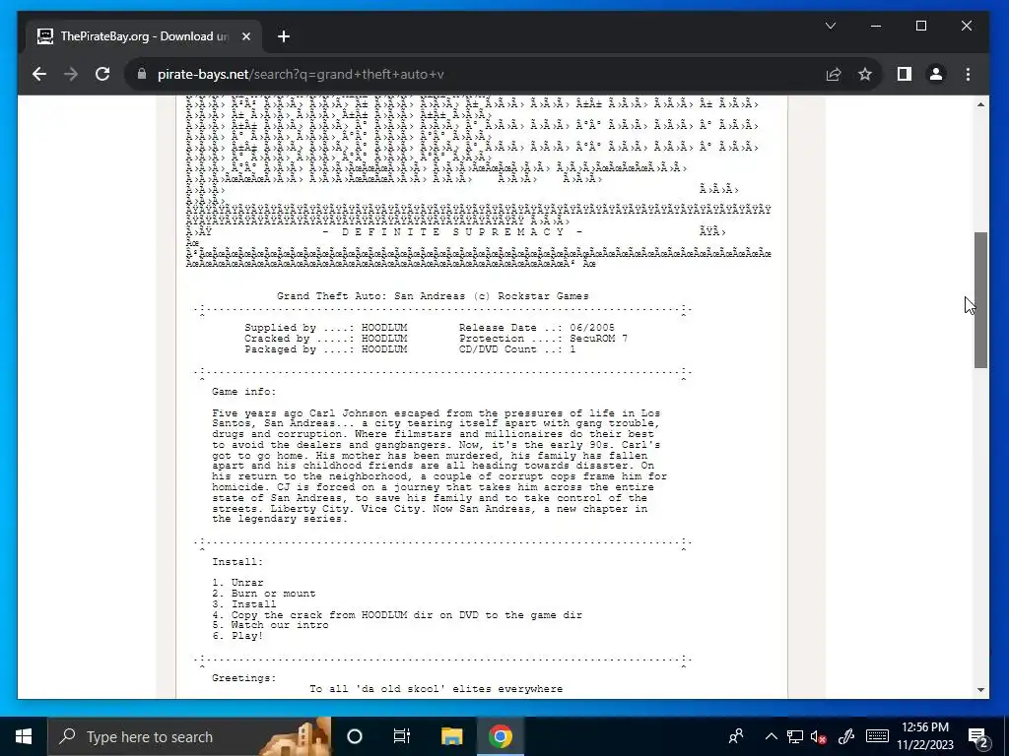Viewport: 1009px width, 756px height.
Task: Click "To all 'da old skool' elites" line
Action: tap(436, 689)
